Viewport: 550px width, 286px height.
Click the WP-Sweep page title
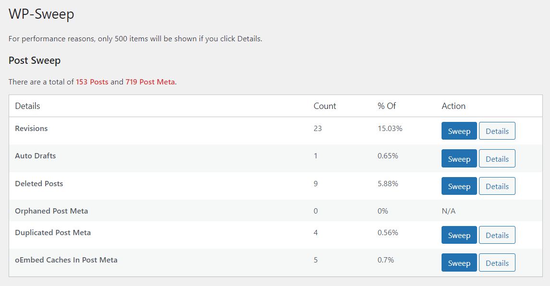pos(42,14)
